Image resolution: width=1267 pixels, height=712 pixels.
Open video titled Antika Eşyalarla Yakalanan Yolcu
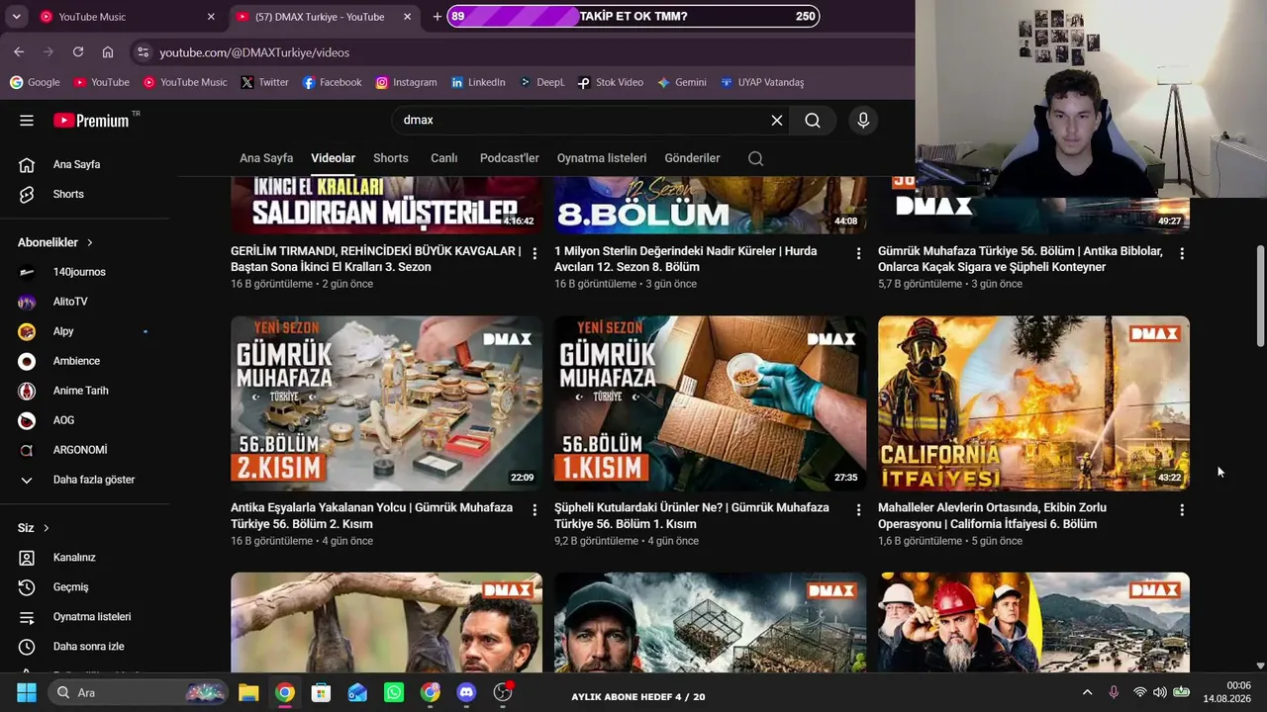(371, 516)
